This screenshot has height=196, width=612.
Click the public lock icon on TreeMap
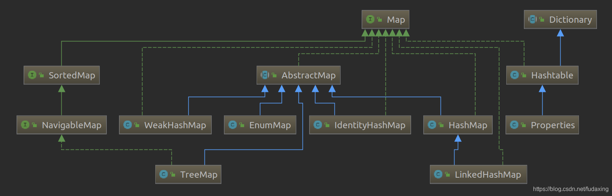173,174
